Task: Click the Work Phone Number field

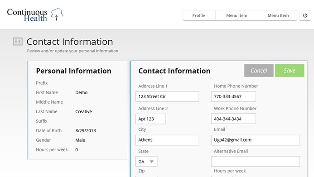Action: coord(233,119)
